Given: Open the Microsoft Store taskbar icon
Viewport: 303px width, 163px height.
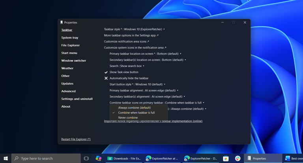Looking at the screenshot, I should coord(226,158).
